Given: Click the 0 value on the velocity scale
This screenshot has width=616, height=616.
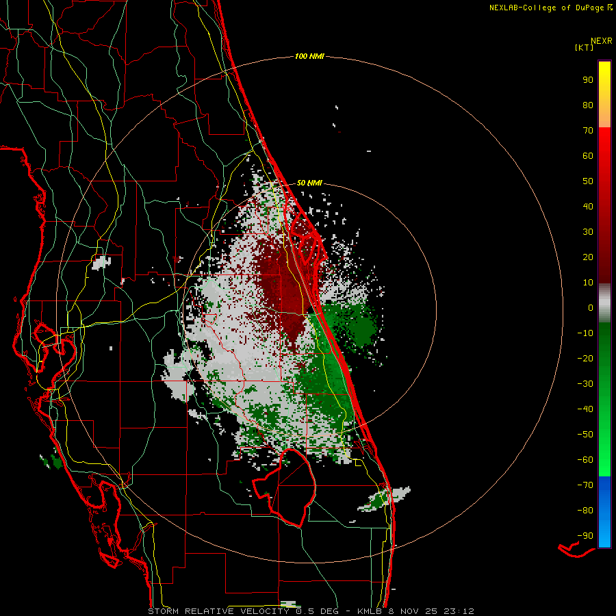Looking at the screenshot, I should [591, 308].
